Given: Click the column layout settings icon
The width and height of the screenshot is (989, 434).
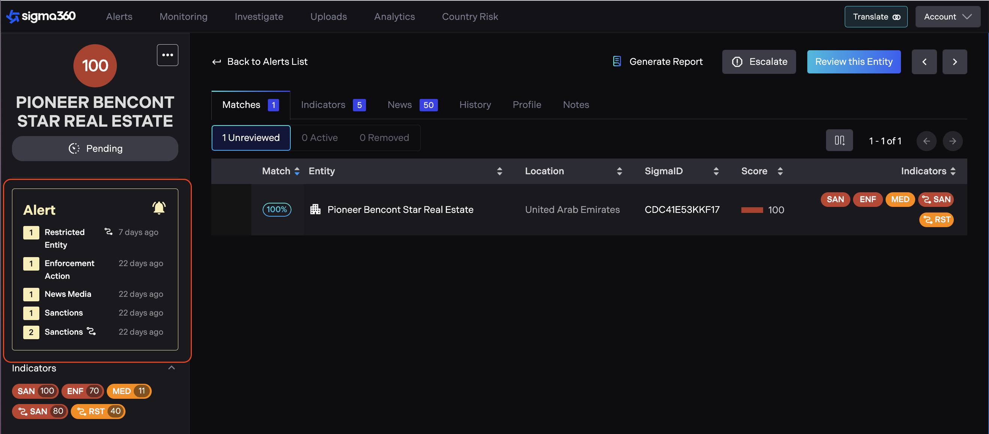Looking at the screenshot, I should [x=839, y=141].
